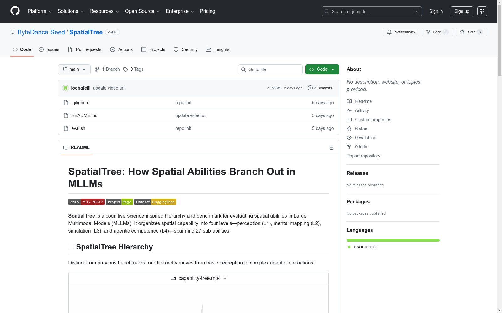This screenshot has width=502, height=313.
Task: Open the command palette icon button
Action: 482,11
